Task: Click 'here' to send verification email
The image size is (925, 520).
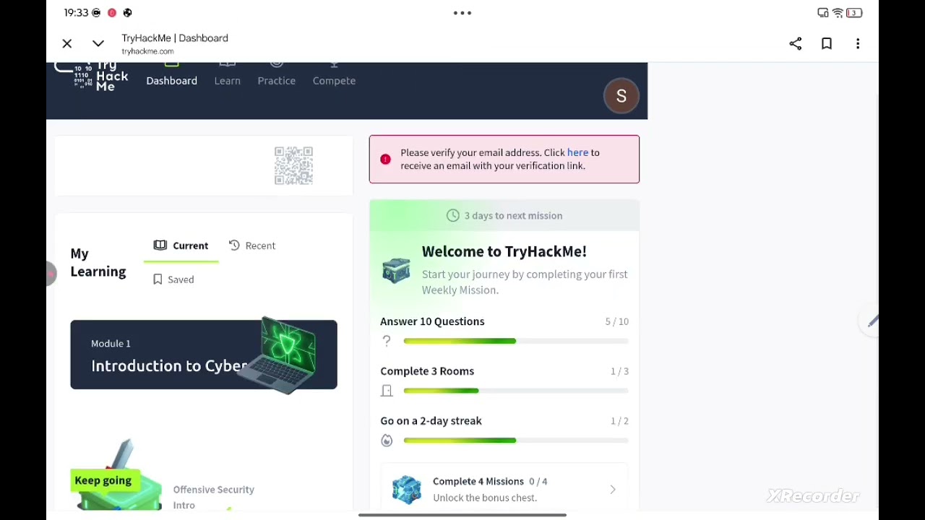Action: [x=577, y=152]
